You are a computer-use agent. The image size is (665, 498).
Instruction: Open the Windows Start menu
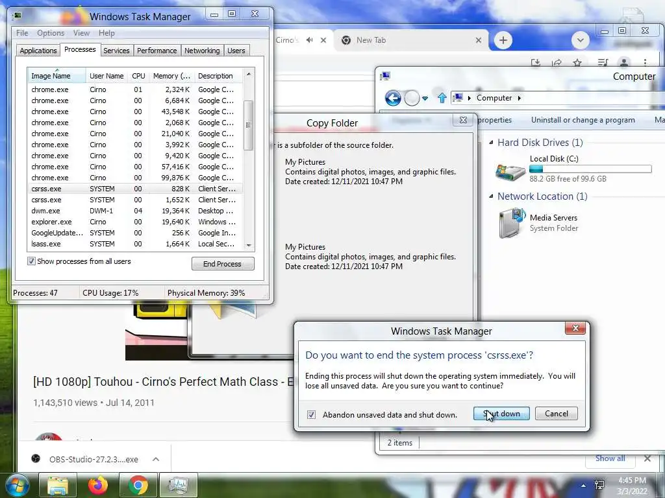[17, 485]
